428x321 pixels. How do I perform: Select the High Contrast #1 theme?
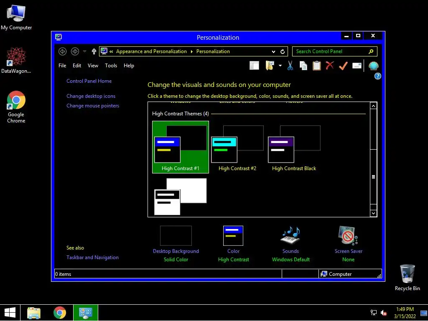pos(181,147)
